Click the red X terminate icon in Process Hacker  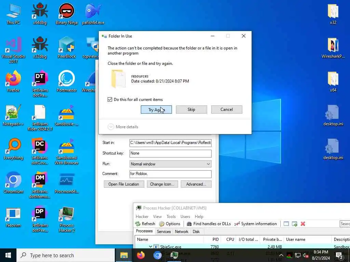303,224
